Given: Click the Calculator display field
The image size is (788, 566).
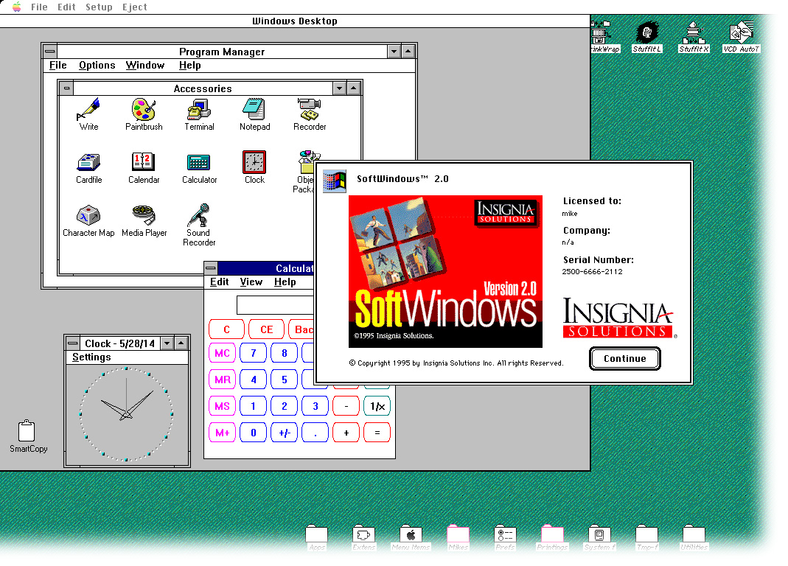Looking at the screenshot, I should 276,304.
